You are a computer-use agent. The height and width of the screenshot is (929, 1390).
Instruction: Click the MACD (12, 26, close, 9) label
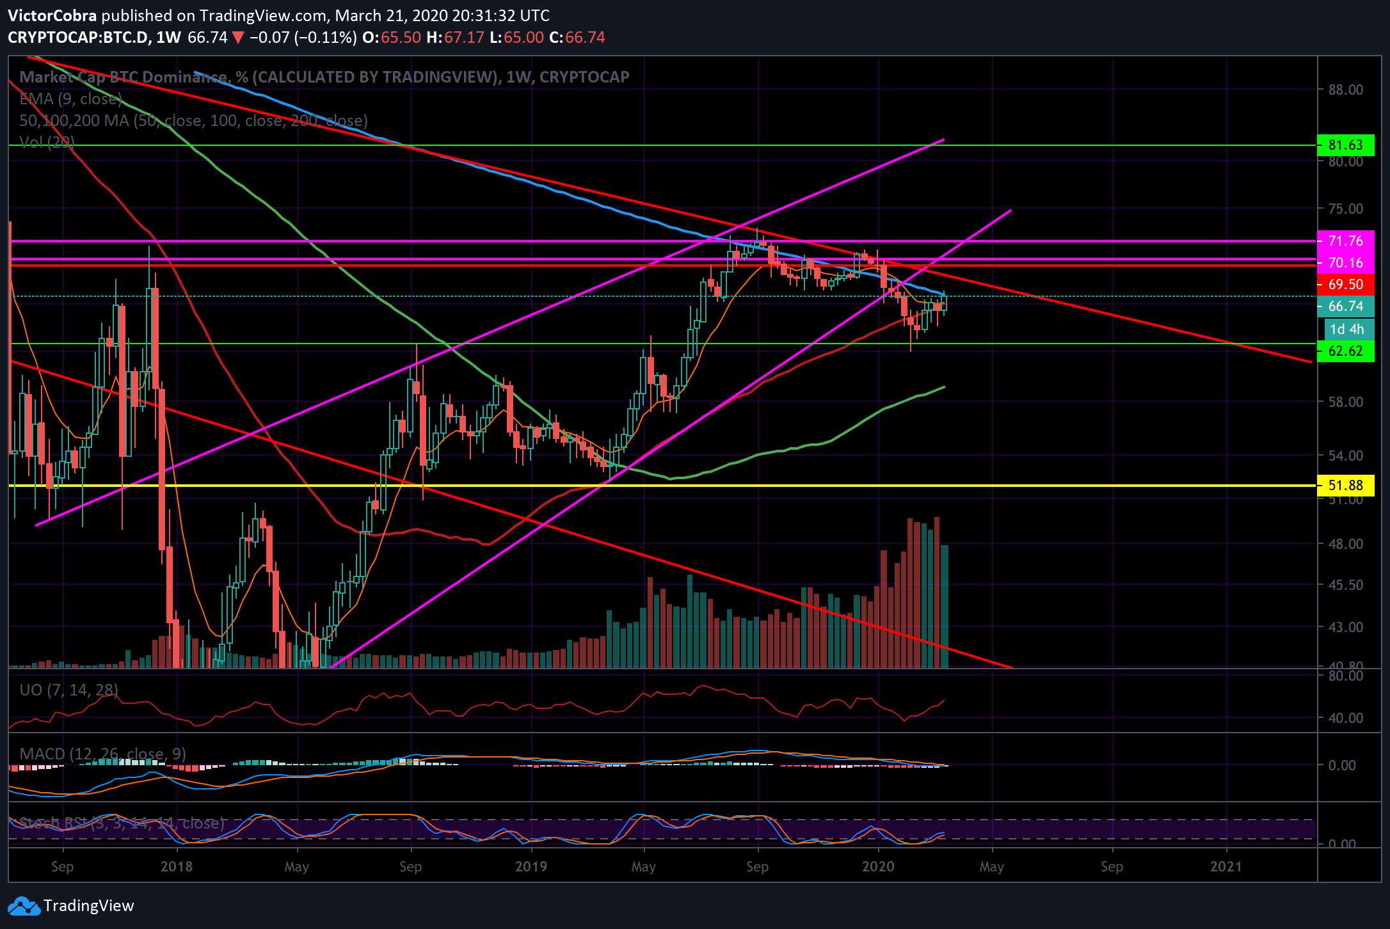click(x=102, y=754)
